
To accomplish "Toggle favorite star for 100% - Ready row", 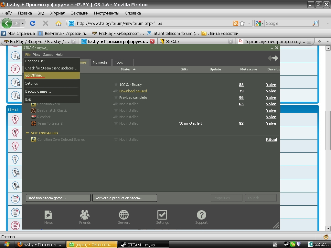I will tap(115, 84).
